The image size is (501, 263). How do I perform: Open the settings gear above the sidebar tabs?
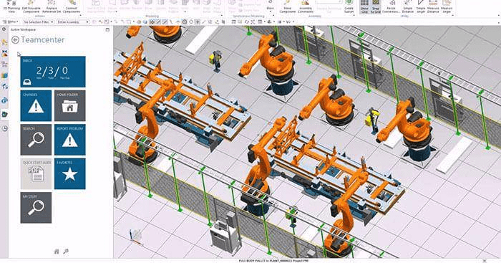(x=4, y=29)
